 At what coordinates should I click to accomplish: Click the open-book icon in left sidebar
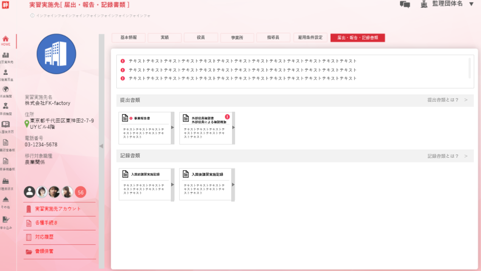click(6, 124)
